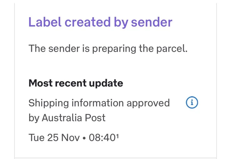Click the blue info icon
Screen dimensions: 231x159
pyautogui.click(x=192, y=103)
